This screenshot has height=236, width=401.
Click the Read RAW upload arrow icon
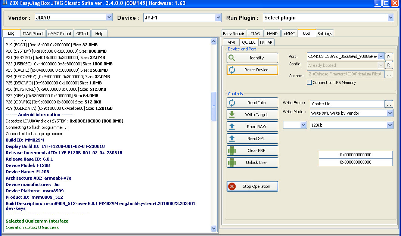pos(232,127)
